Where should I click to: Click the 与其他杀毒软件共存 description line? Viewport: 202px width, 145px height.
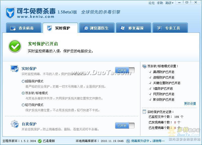(x=64, y=98)
